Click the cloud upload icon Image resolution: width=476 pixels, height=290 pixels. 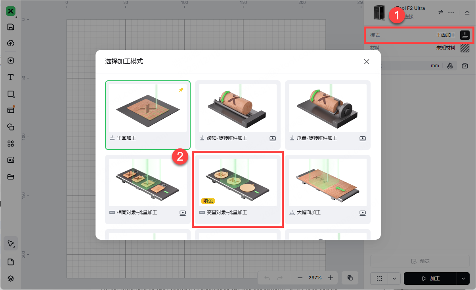pos(11,43)
